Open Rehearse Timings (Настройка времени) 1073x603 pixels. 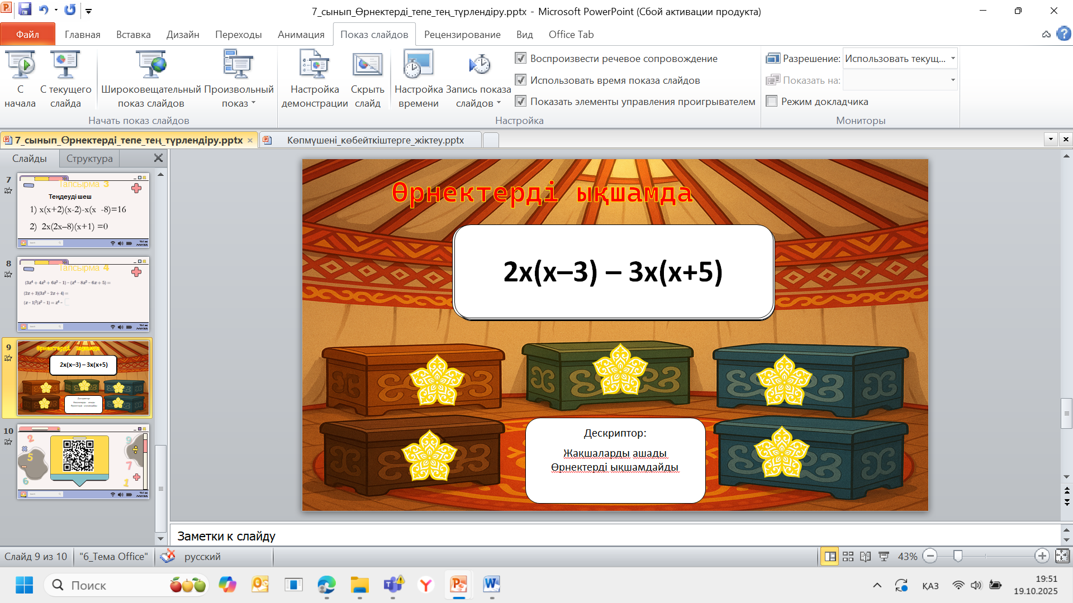418,65
